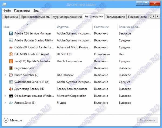This screenshot has height=128, width=162.
Task: Click the Catalyst Control Center icon
Action: click(x=11, y=47)
